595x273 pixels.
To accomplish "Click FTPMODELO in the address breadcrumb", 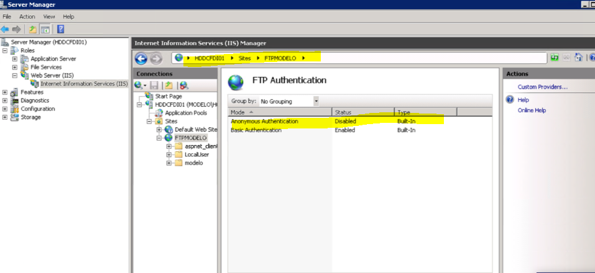I will coord(280,58).
